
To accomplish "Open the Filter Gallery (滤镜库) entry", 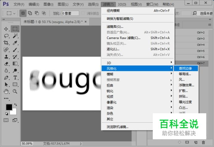I will point(138,27).
